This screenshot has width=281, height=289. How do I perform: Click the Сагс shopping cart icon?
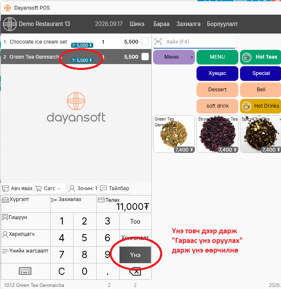(38, 188)
